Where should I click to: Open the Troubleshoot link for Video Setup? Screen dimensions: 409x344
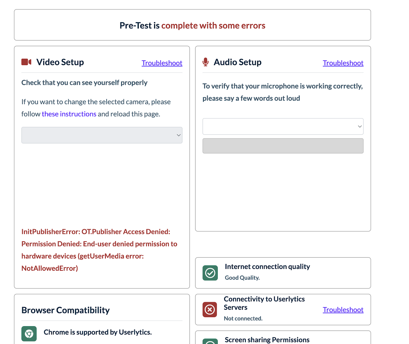point(162,63)
